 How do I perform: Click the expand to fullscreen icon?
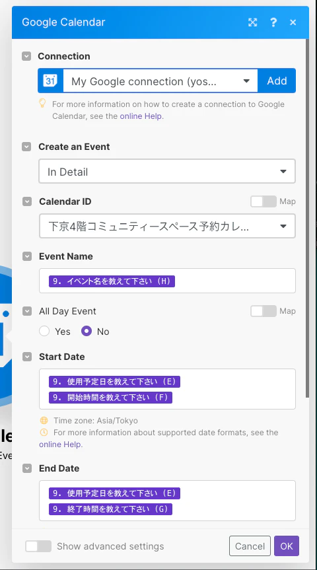coord(253,22)
